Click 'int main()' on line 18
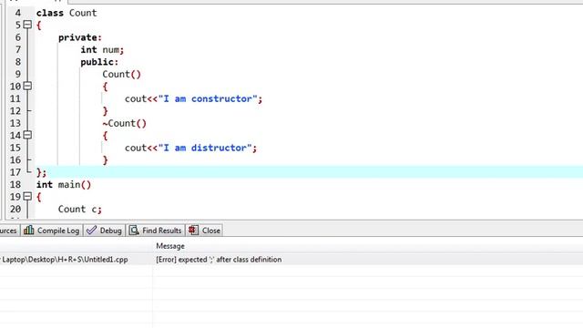This screenshot has height=328, width=583. coord(64,185)
